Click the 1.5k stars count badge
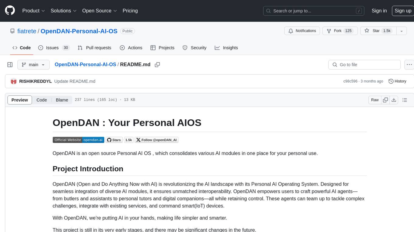The image size is (414, 232). pyautogui.click(x=129, y=140)
